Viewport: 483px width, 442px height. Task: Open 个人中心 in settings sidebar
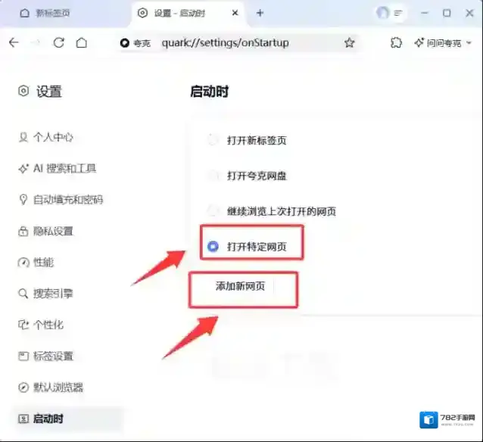52,137
